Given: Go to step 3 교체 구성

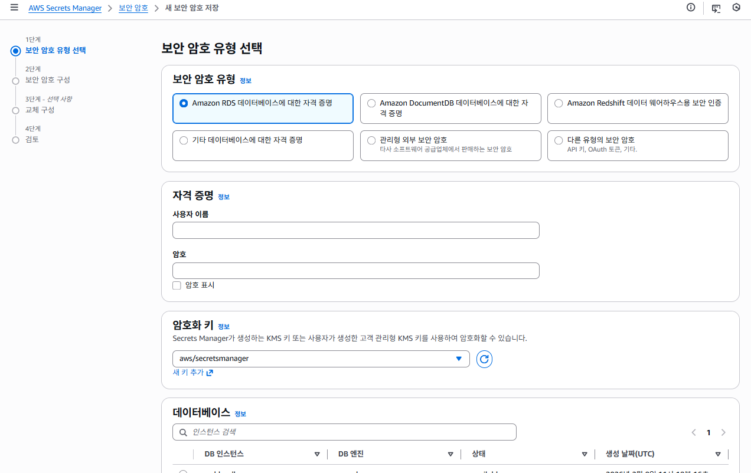Looking at the screenshot, I should click(40, 110).
